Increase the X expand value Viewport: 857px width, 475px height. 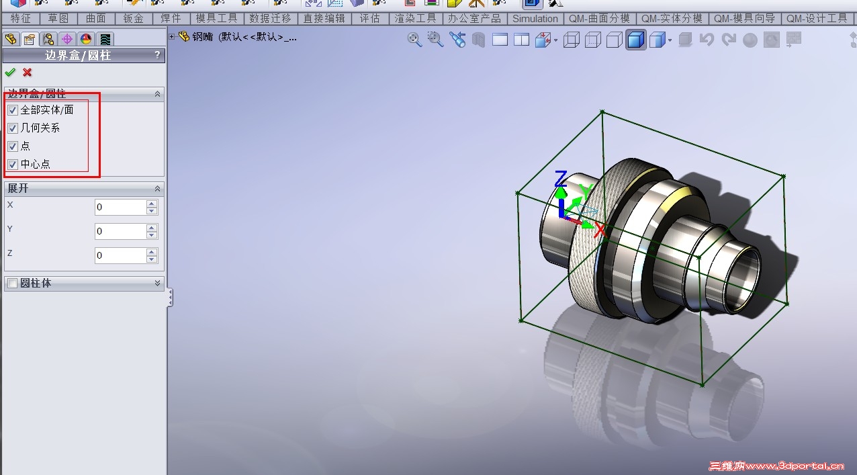[152, 204]
